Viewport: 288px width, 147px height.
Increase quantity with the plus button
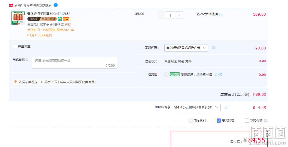point(179,15)
